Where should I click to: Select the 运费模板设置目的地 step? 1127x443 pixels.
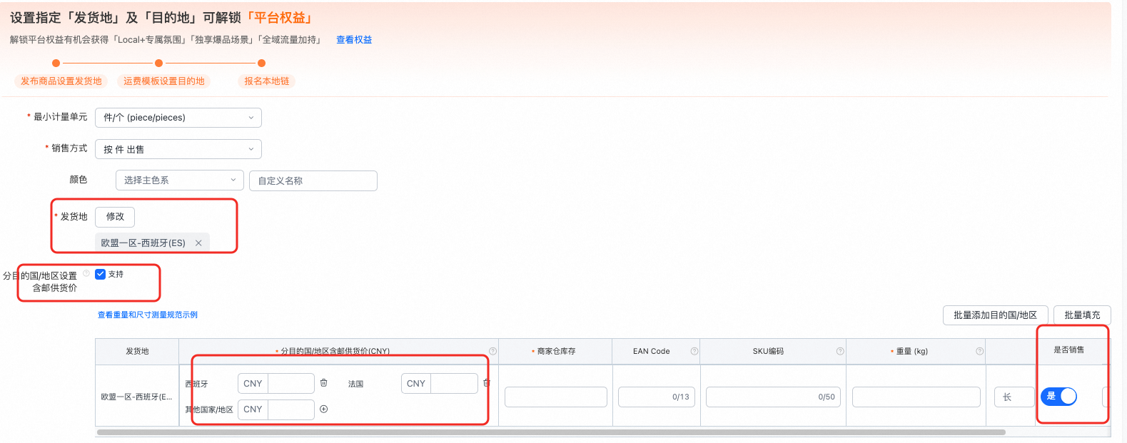coord(163,81)
